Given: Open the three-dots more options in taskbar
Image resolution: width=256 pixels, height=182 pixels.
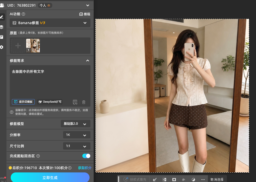Looking at the screenshot, I should [x=203, y=179].
